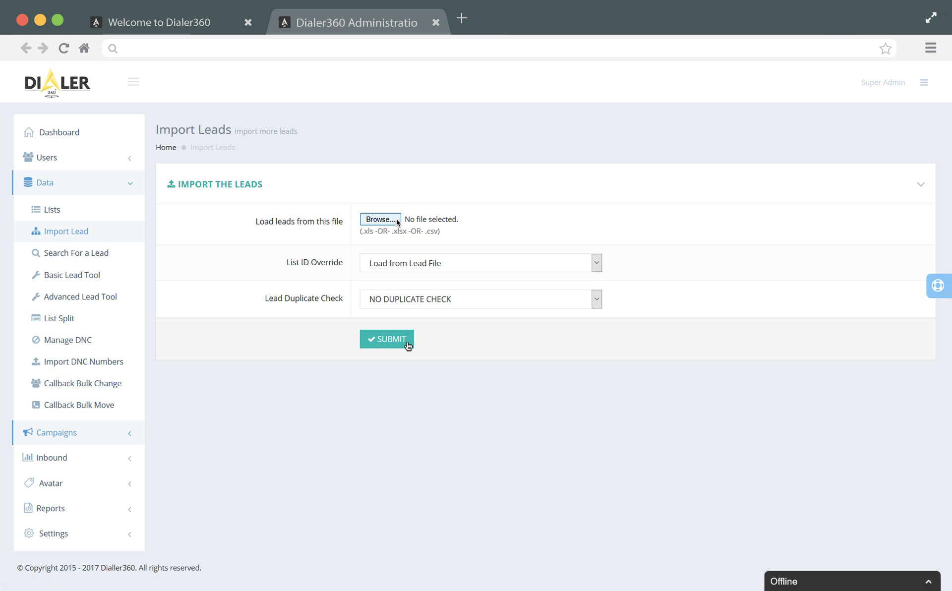Click the Lists menu item in sidebar

tap(52, 209)
